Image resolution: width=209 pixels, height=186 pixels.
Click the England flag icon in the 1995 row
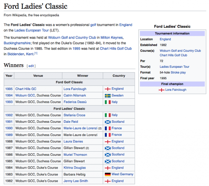(x=108, y=89)
